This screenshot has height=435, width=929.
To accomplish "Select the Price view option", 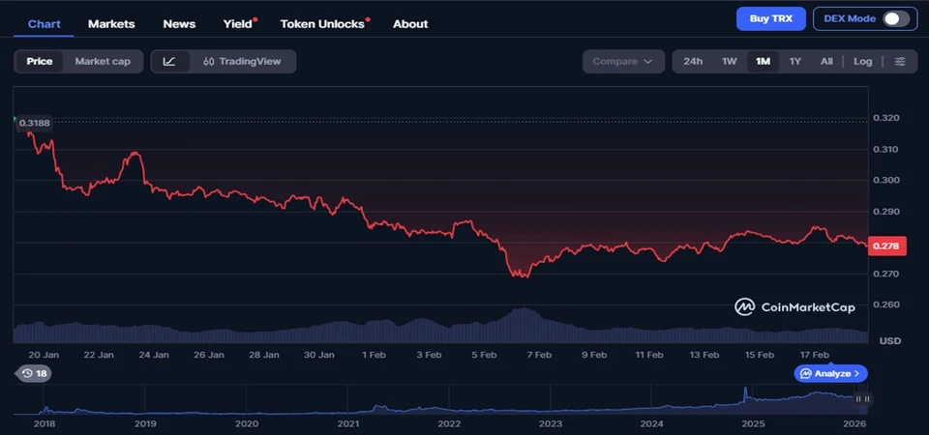I will click(39, 62).
